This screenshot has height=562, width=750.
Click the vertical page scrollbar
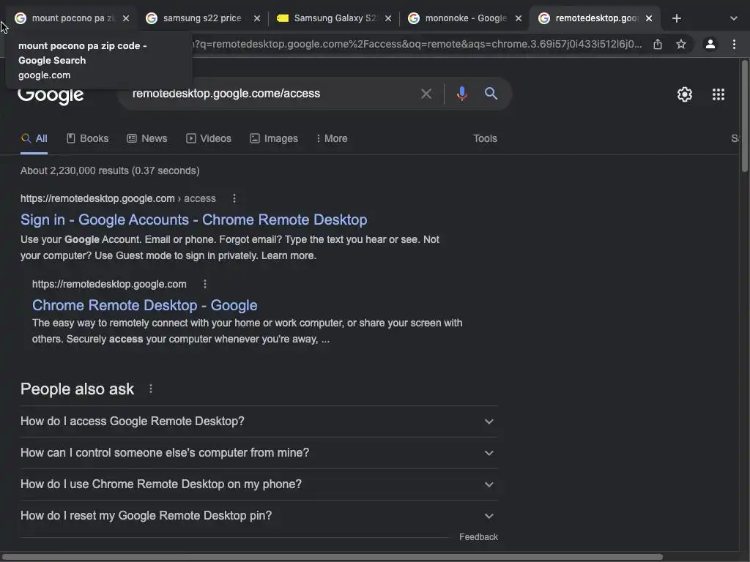745,116
